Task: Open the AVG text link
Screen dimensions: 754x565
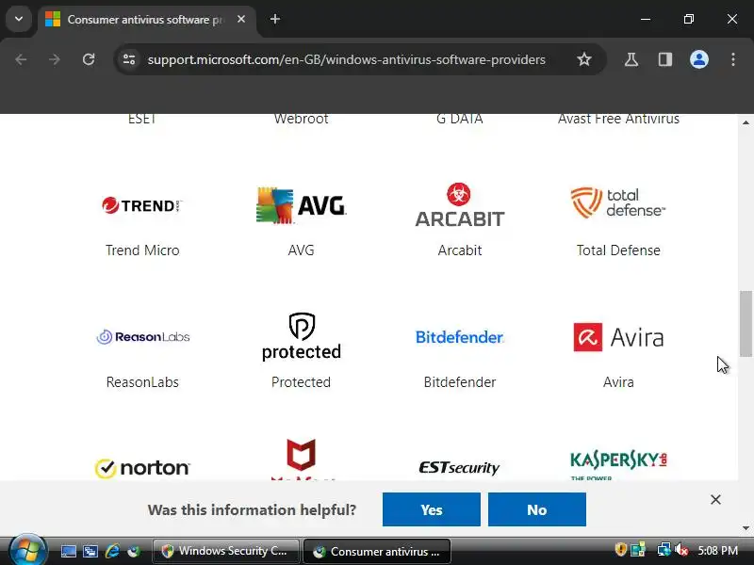Action: coord(301,250)
